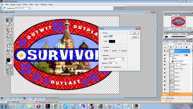The height and width of the screenshot is (109, 193).
Task: Select the Path Selection arrow tool
Action: [x=8, y=46]
